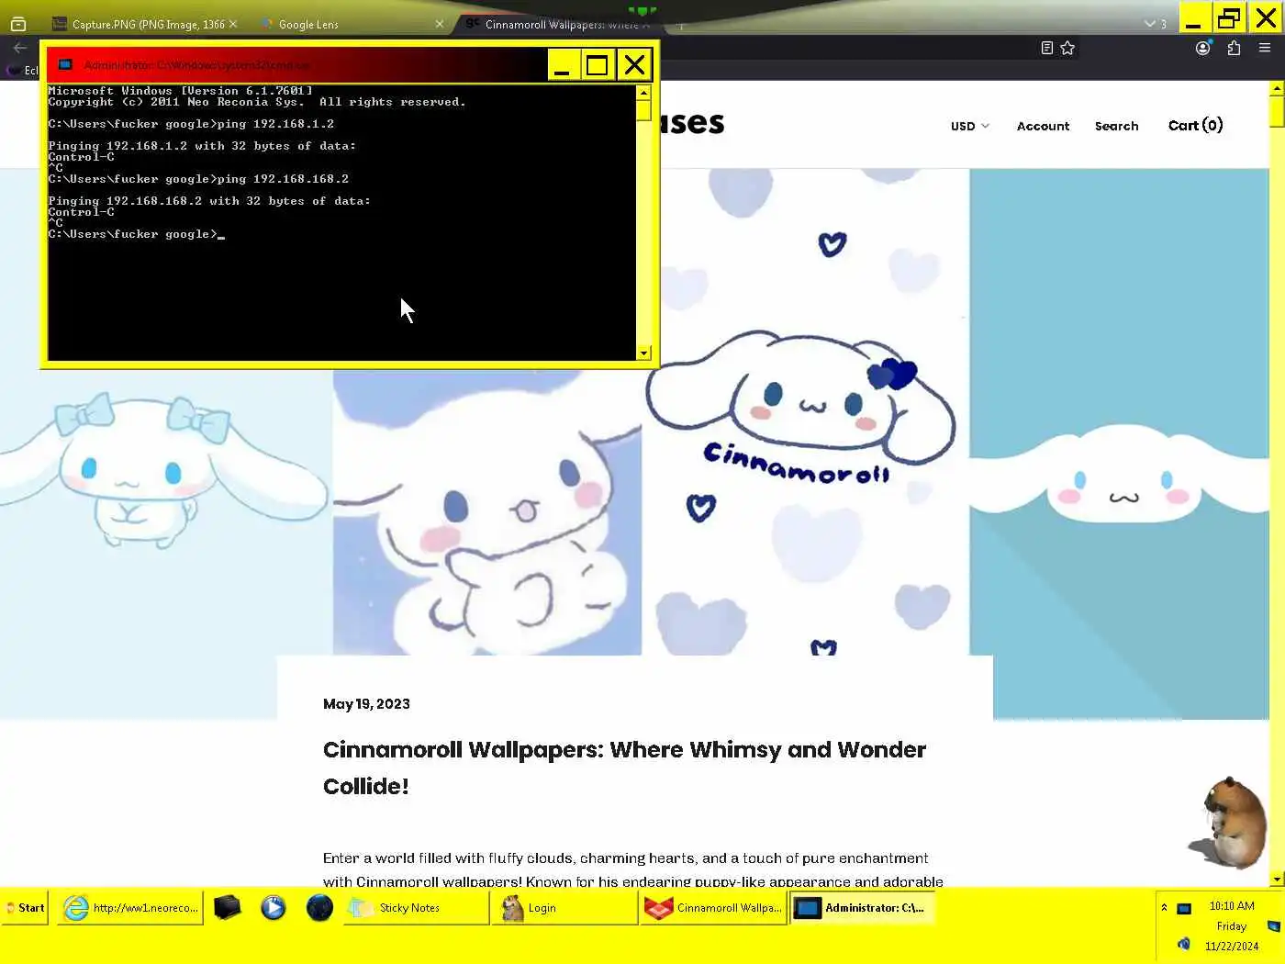The image size is (1285, 964).
Task: Click the teal Cinnamoroll face wallpaper image
Action: pos(1119,444)
